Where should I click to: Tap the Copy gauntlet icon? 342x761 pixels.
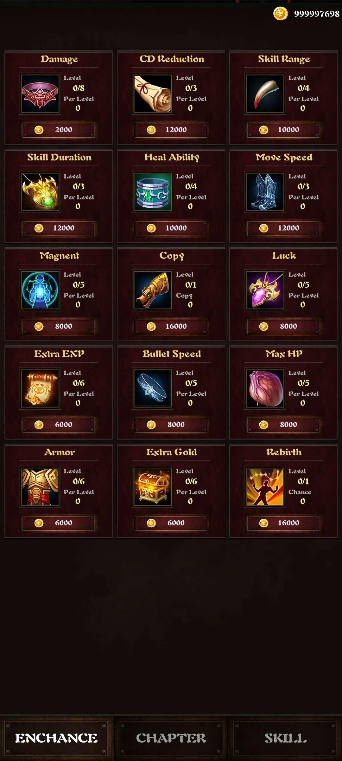click(x=152, y=290)
